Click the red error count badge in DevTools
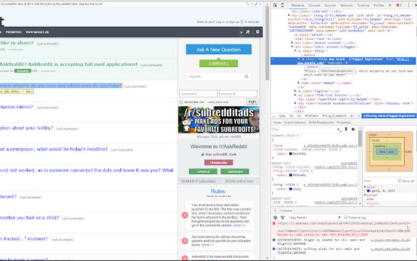Image resolution: width=417 pixels, height=261 pixels. (398, 5)
